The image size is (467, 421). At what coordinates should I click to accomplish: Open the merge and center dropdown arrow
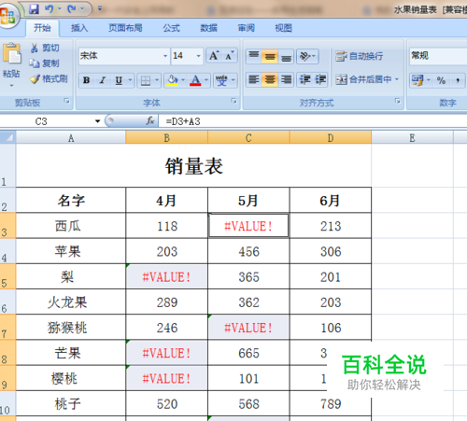pos(397,79)
